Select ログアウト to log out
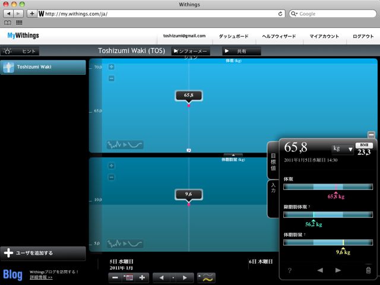 (x=363, y=36)
